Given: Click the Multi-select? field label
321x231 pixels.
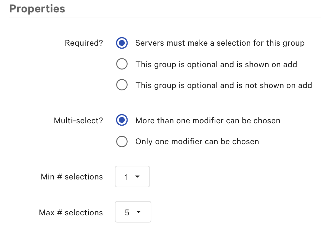Looking at the screenshot, I should tap(78, 120).
